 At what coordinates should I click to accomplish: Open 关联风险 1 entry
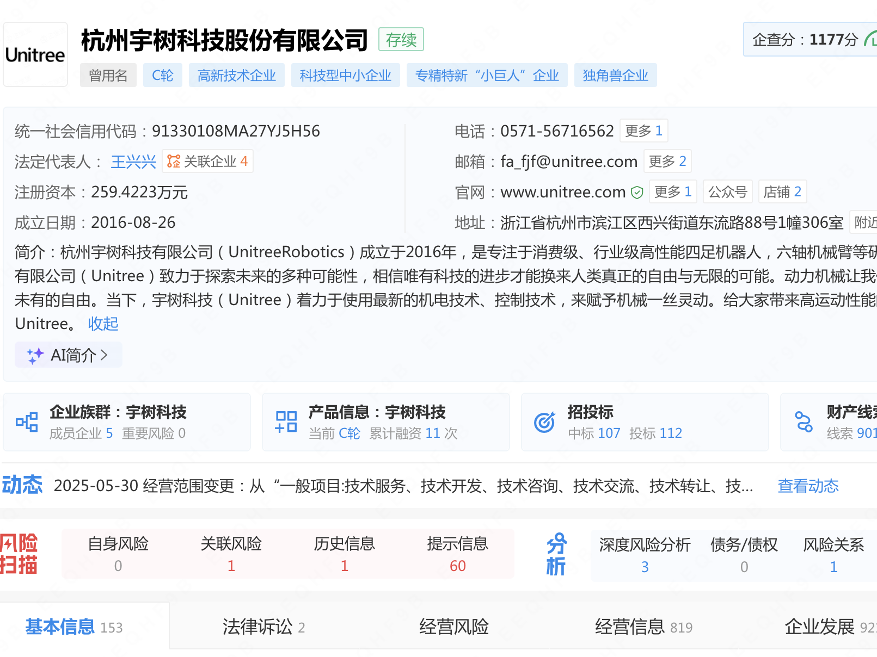[231, 554]
